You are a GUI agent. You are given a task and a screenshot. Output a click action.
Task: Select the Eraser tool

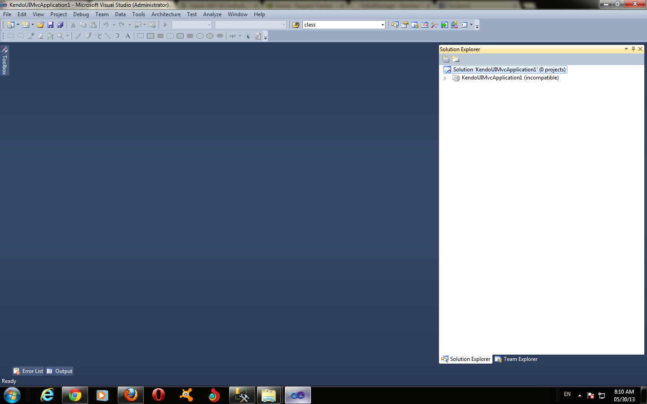(40, 36)
